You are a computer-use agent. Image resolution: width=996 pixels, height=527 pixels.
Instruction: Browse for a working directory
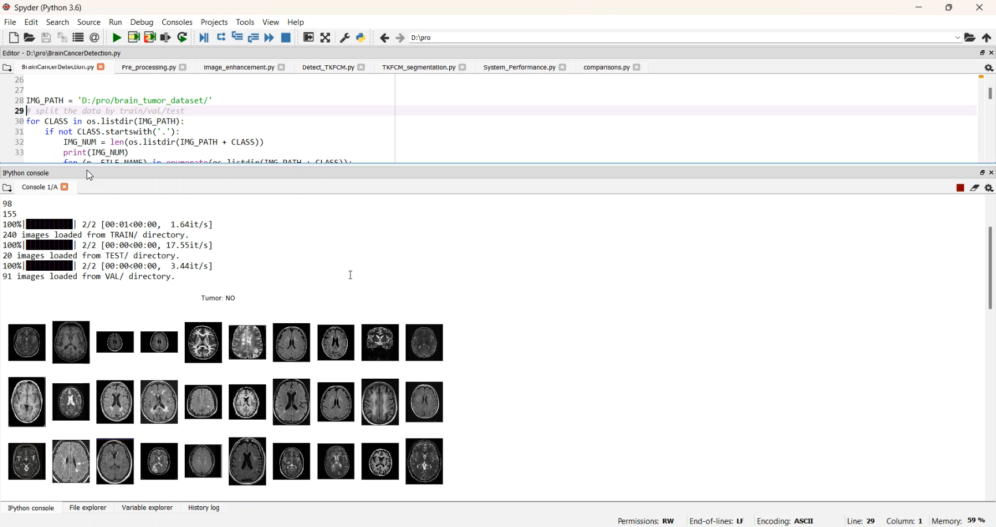[971, 38]
